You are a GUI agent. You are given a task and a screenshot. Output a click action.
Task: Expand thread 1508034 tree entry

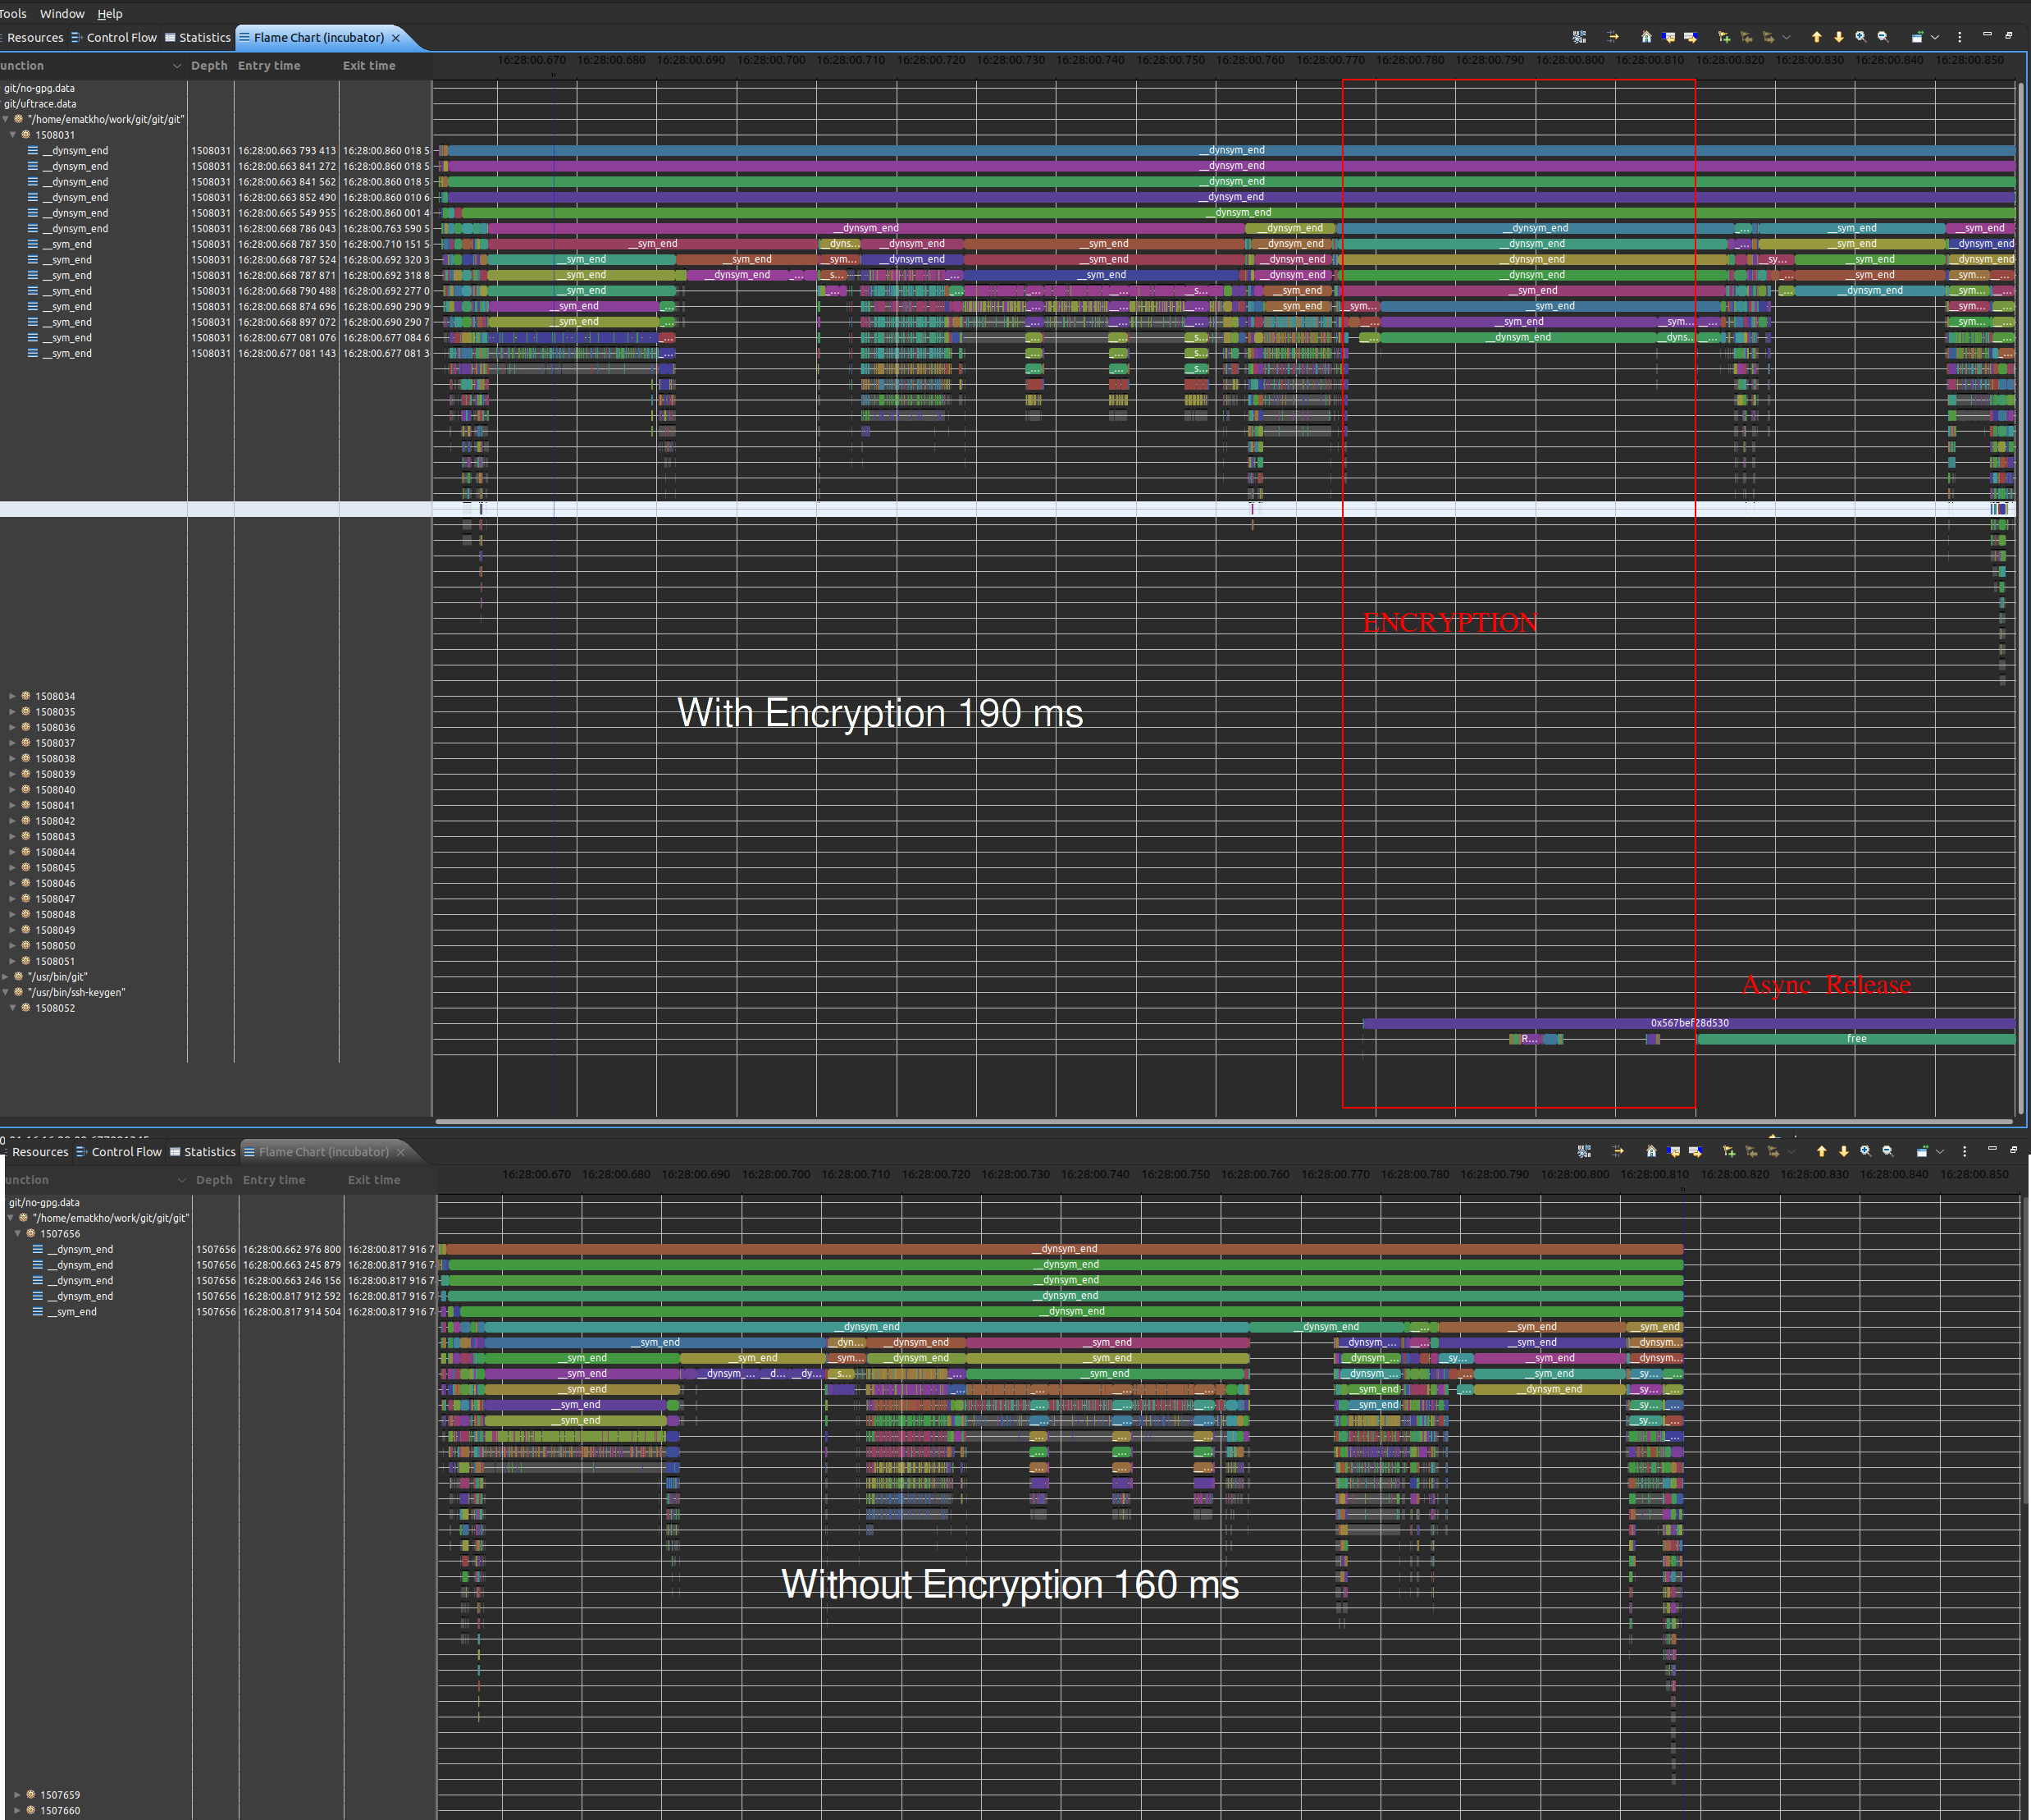click(12, 696)
